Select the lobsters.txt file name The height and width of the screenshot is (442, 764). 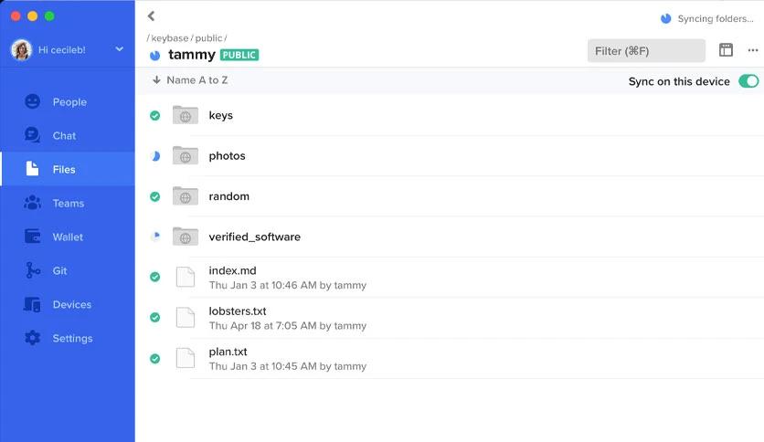click(x=238, y=310)
